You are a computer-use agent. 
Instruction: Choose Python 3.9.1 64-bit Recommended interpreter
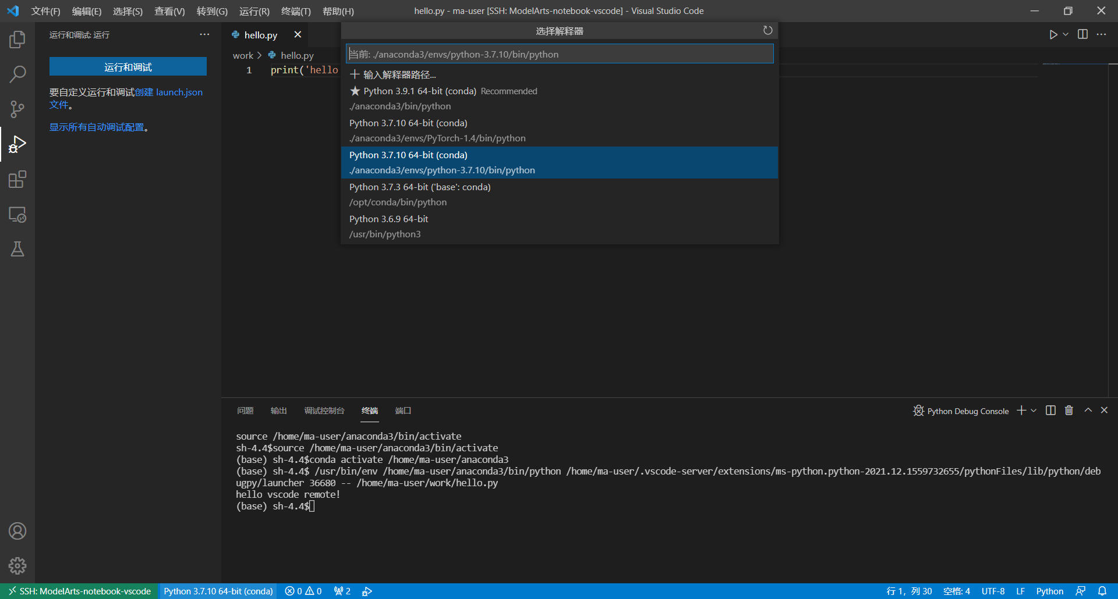pyautogui.click(x=560, y=98)
